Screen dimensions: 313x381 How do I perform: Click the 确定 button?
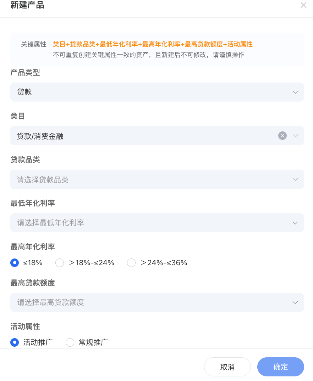tap(281, 367)
